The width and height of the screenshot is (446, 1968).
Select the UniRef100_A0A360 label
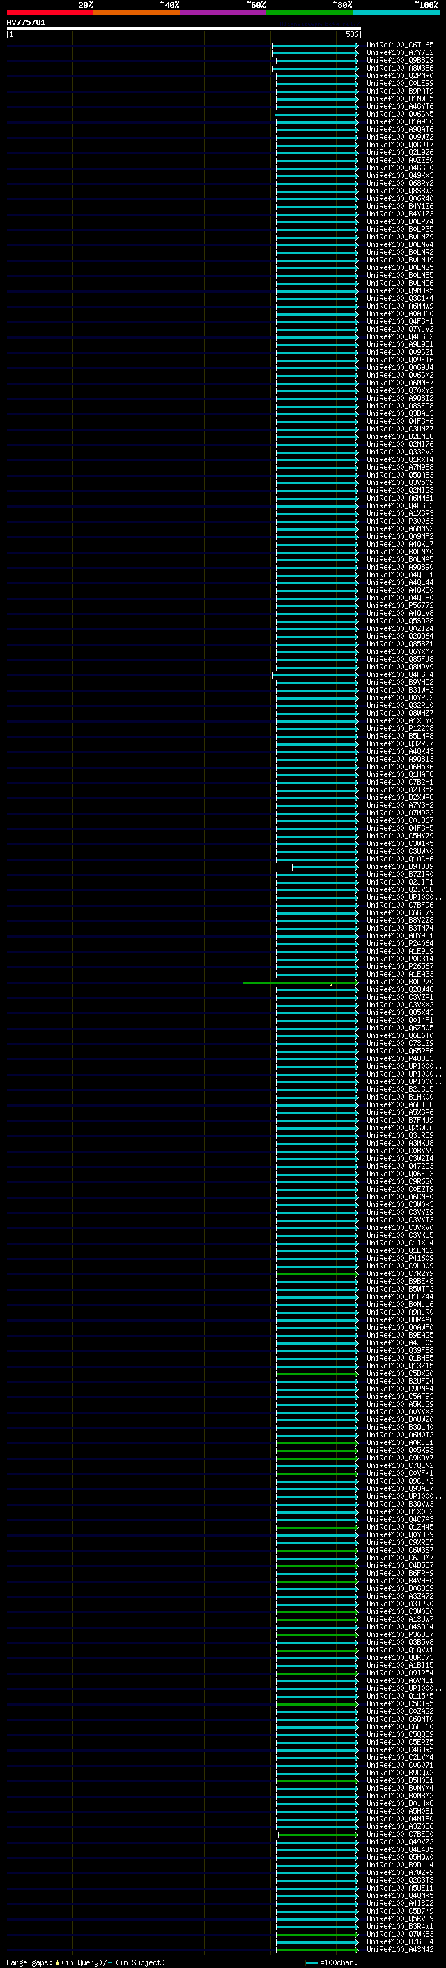[x=400, y=314]
